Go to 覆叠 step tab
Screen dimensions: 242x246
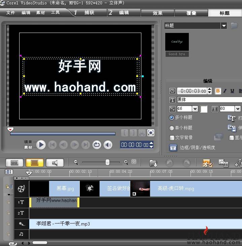(191, 13)
